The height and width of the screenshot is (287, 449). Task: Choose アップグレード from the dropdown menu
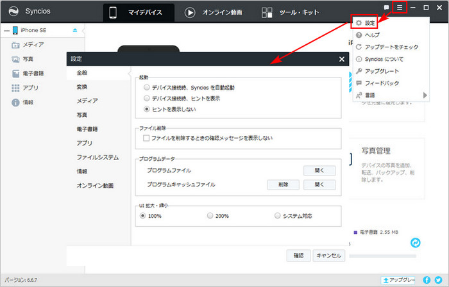[x=377, y=71]
